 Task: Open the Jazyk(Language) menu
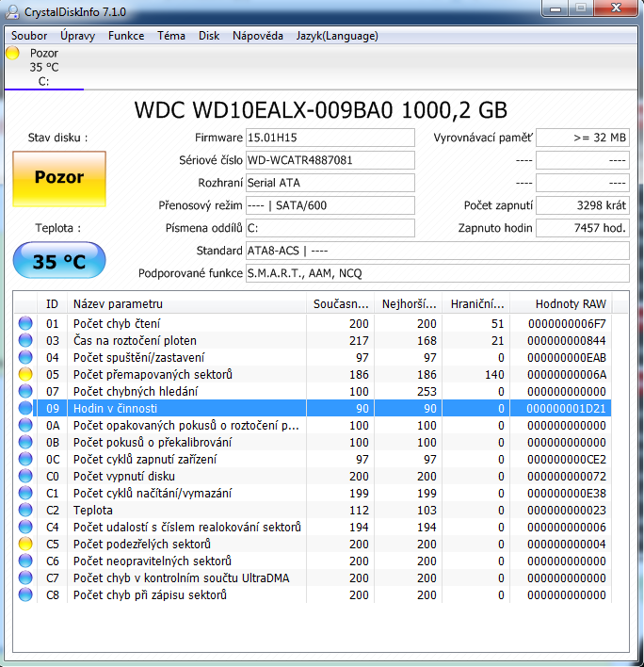pos(337,36)
